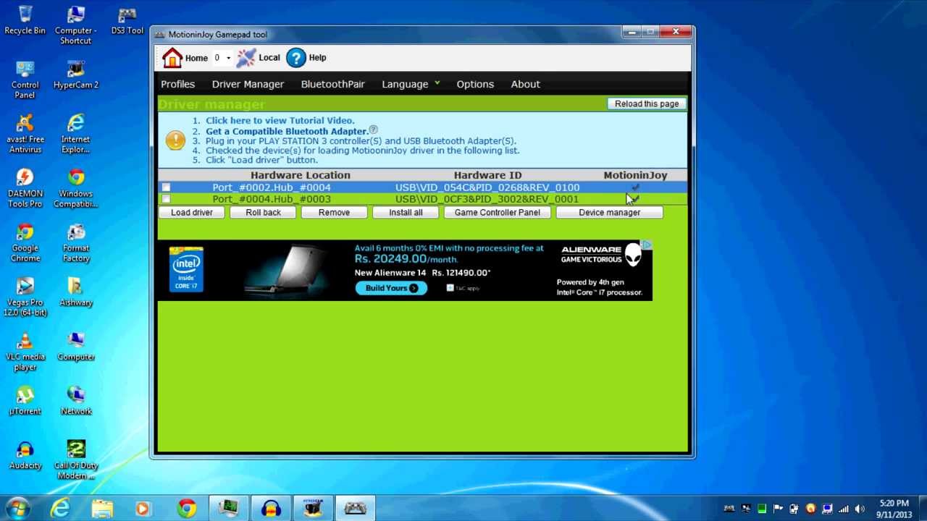Open the Driver Manager menu tab

pyautogui.click(x=248, y=84)
